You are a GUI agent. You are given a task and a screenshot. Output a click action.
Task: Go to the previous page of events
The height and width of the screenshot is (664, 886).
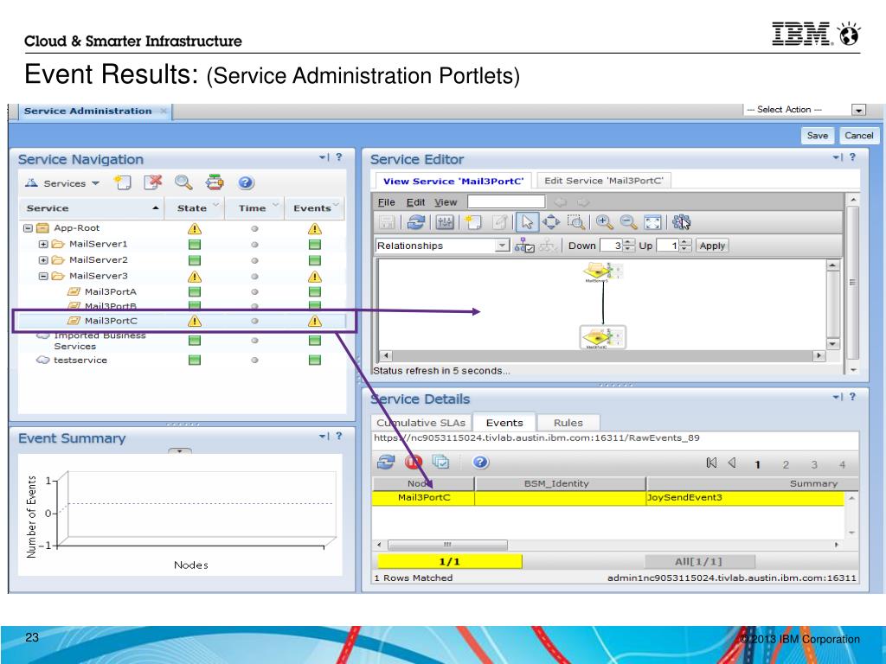click(732, 463)
